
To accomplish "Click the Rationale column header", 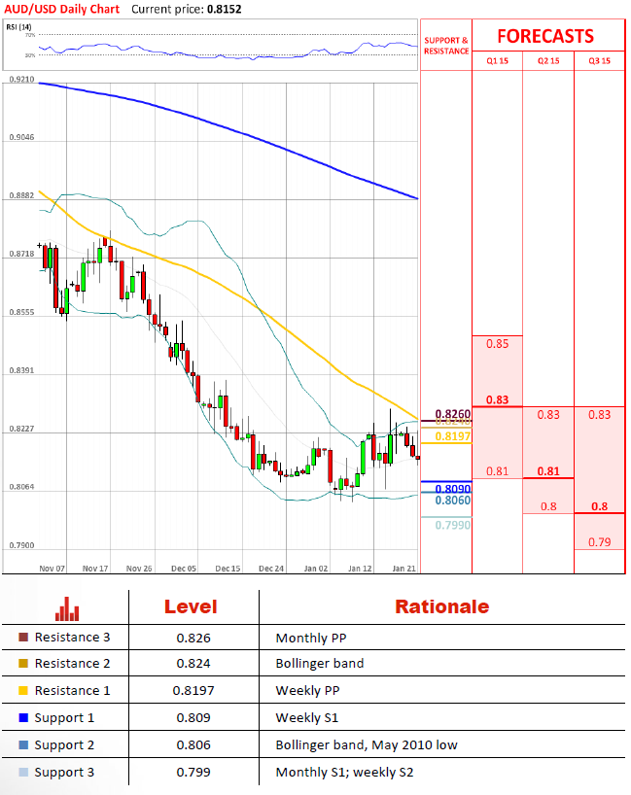I will coord(441,607).
